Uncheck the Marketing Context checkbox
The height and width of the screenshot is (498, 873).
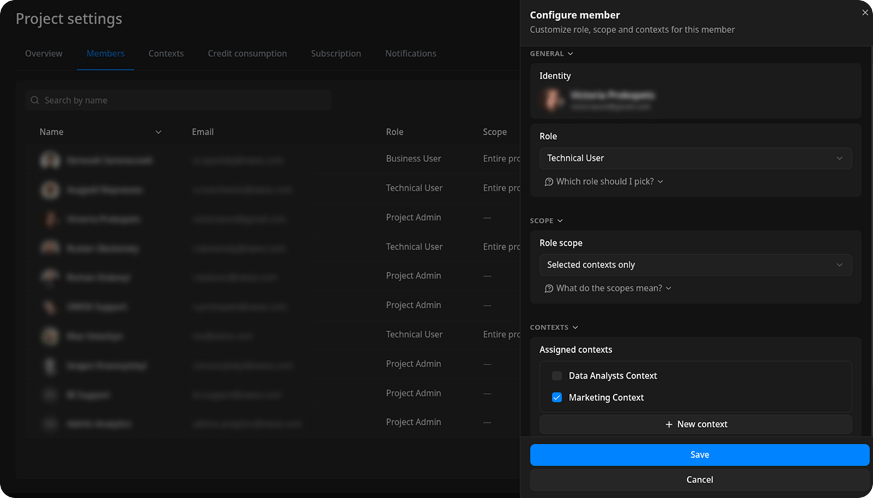pos(557,397)
